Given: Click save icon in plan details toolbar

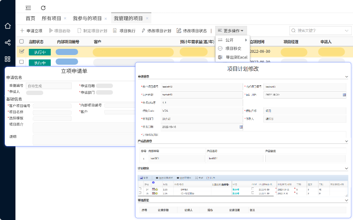Looking at the screenshot, I should (143, 177).
